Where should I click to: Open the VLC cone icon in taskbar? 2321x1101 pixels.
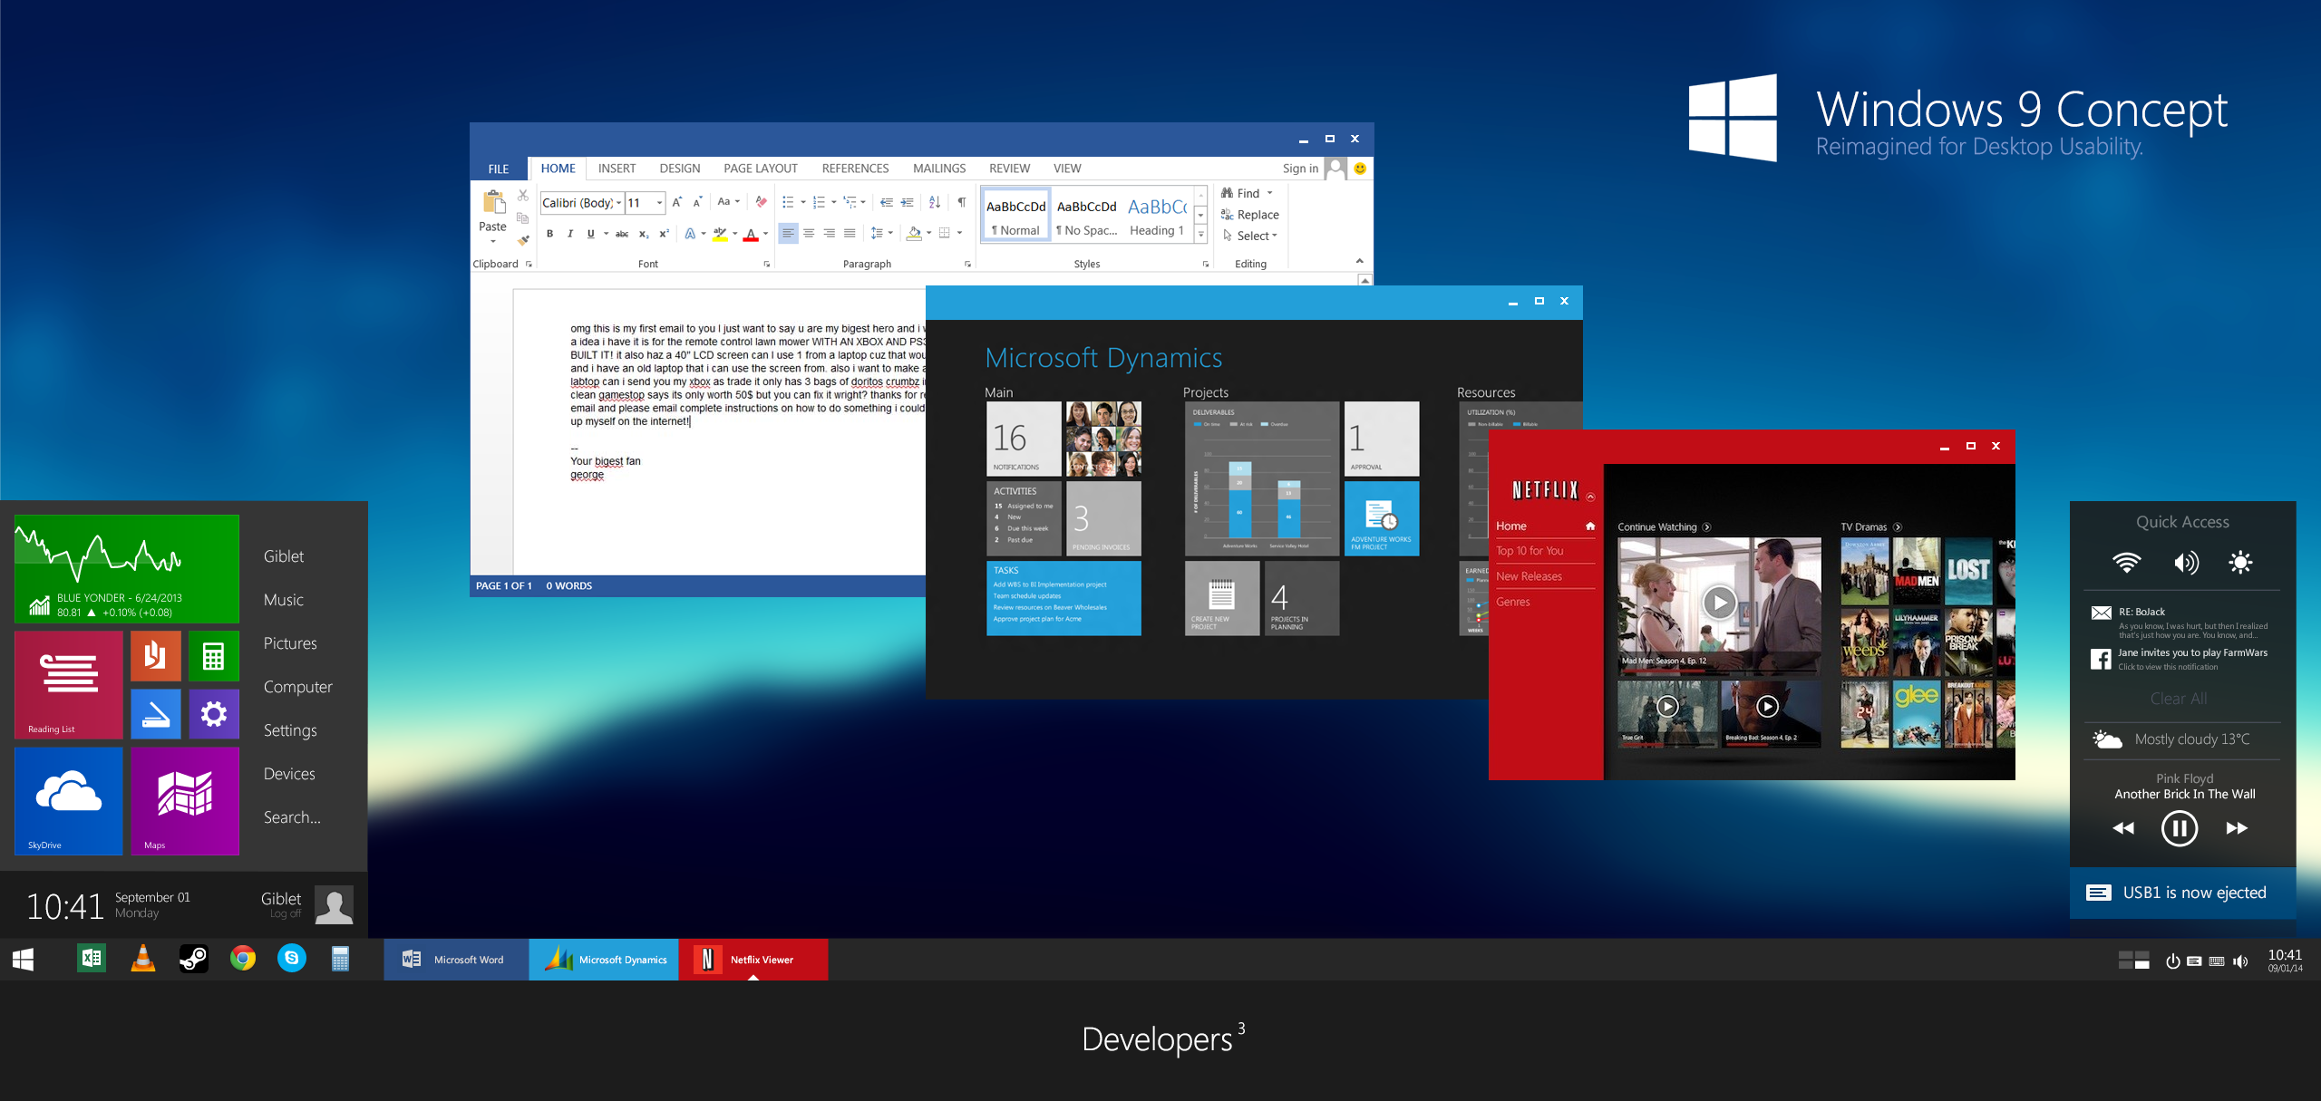142,959
